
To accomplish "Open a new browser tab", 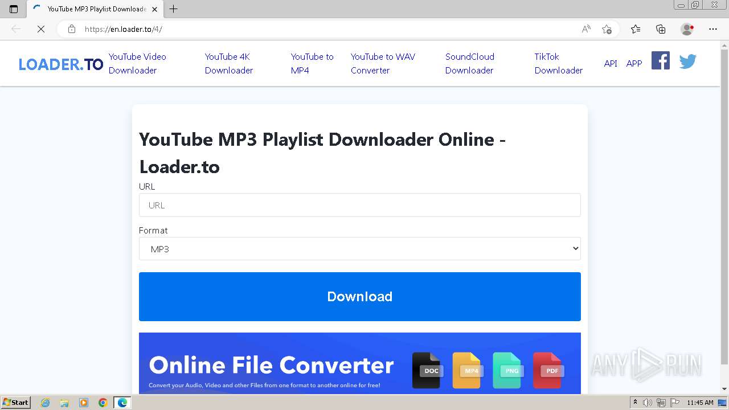I will (174, 9).
